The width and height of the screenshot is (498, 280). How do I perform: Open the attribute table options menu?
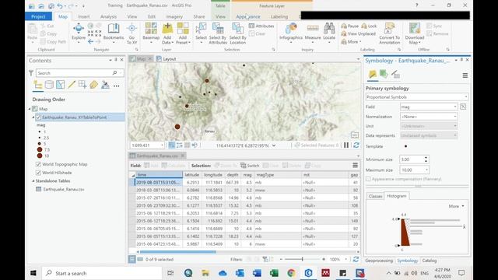click(355, 166)
